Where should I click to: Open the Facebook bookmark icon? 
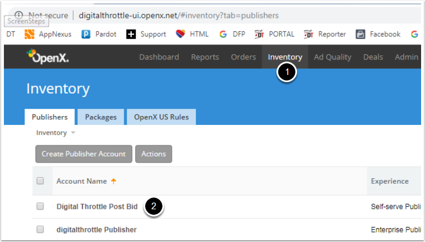(360, 34)
